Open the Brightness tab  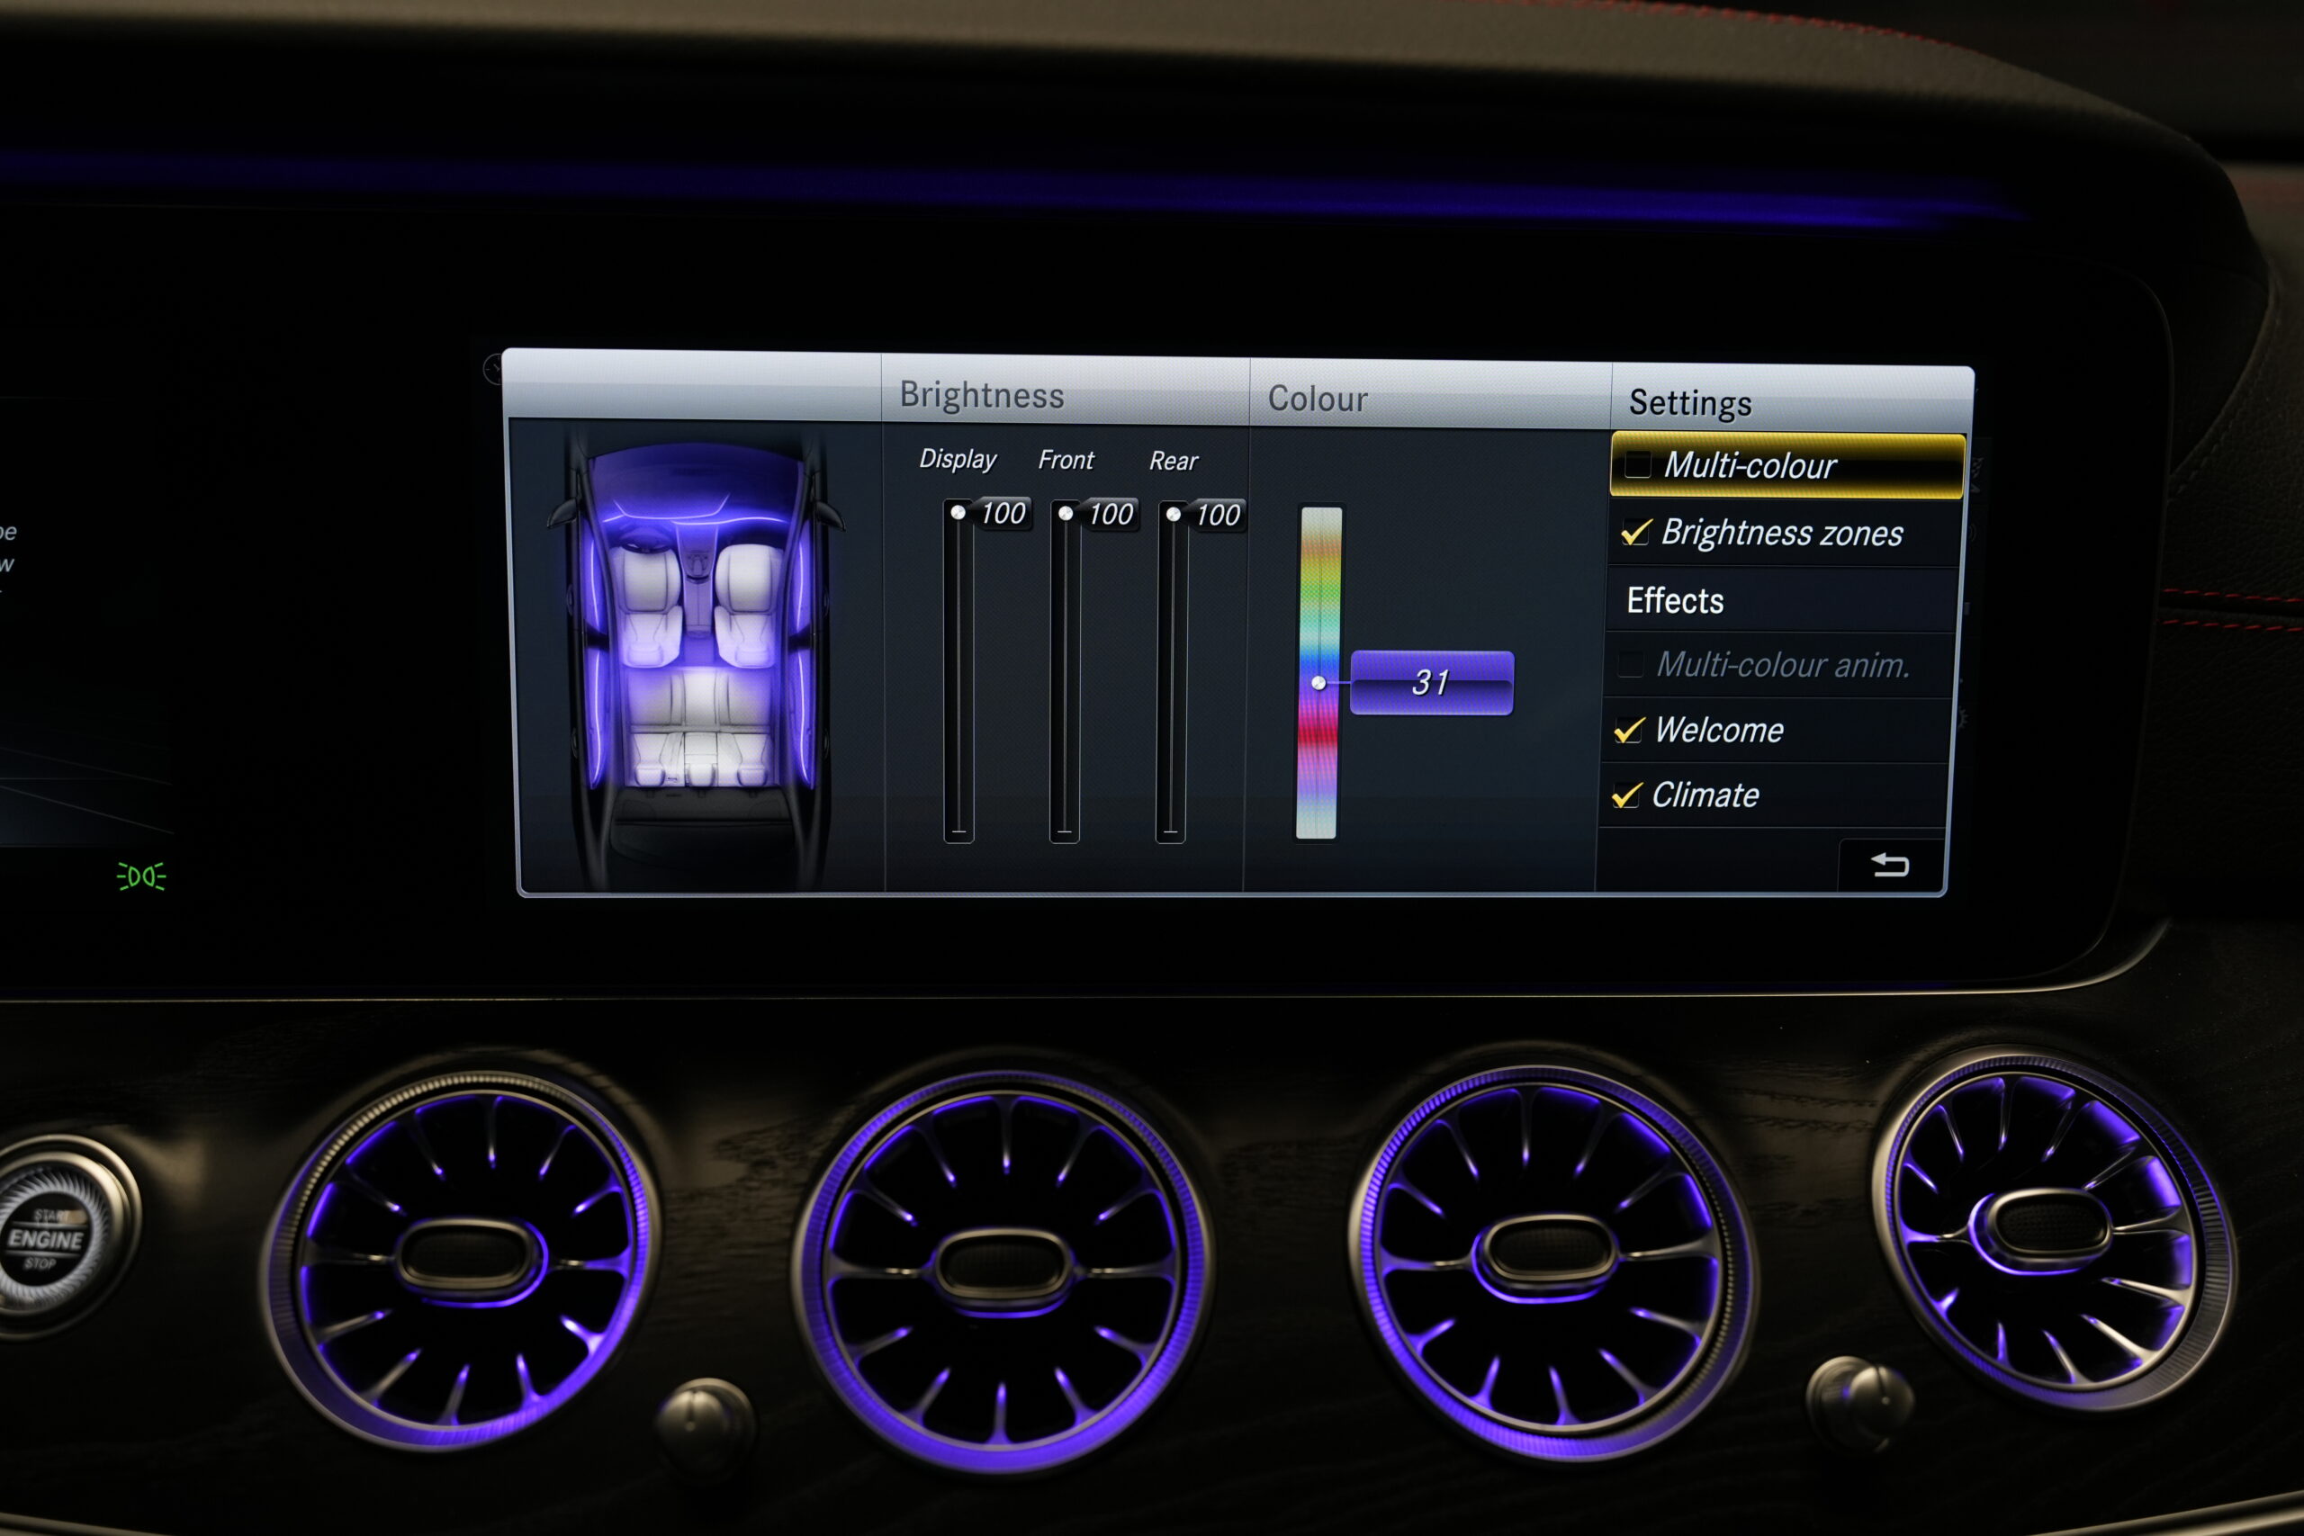[x=982, y=395]
